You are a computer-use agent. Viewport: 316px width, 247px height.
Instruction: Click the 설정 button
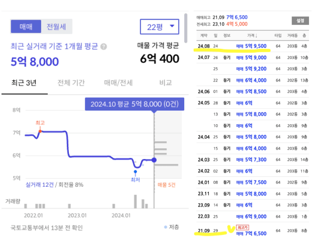pyautogui.click(x=300, y=21)
